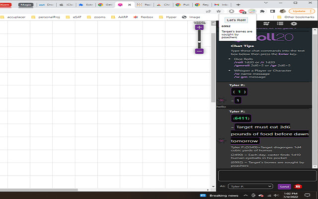Click the purple Send button
This screenshot has height=199, width=318.
point(284,187)
